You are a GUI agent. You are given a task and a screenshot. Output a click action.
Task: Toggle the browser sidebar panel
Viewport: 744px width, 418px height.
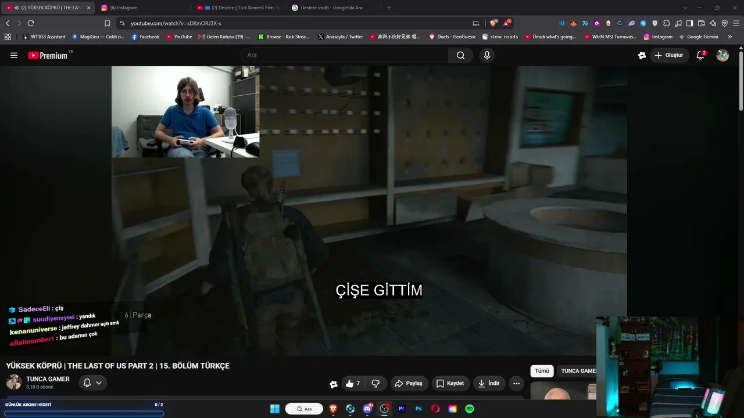(689, 23)
